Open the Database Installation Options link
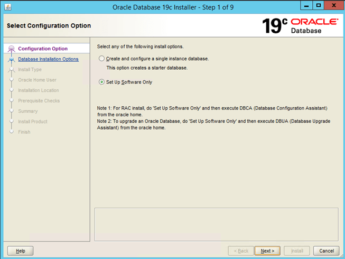Viewport: 345px width, 259px height. pos(48,59)
